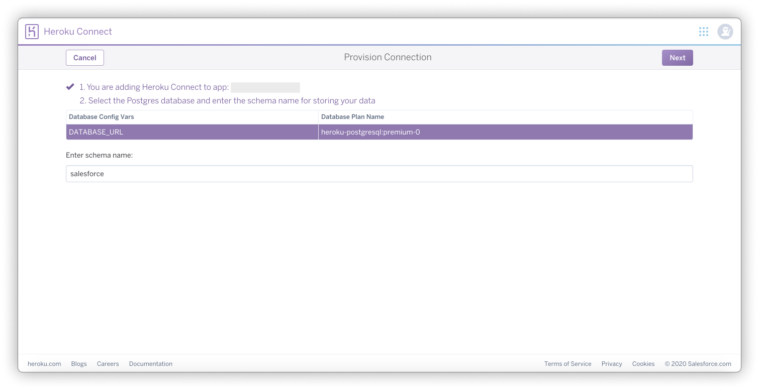Click the © 2020 Salesforce.com text
This screenshot has width=759, height=390.
coord(698,364)
